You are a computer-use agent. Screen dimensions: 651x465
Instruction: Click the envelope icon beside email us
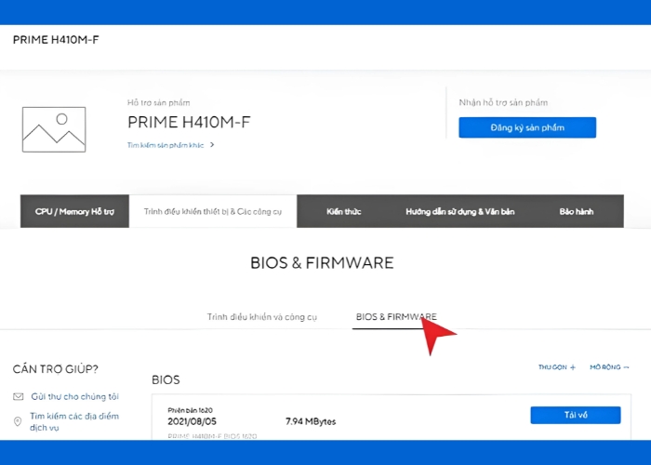click(19, 396)
